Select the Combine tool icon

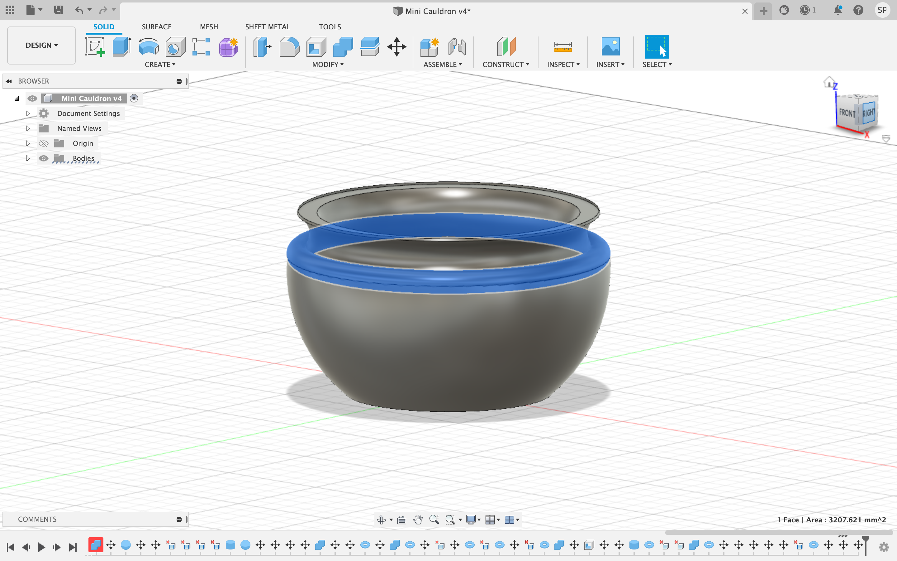pos(343,47)
